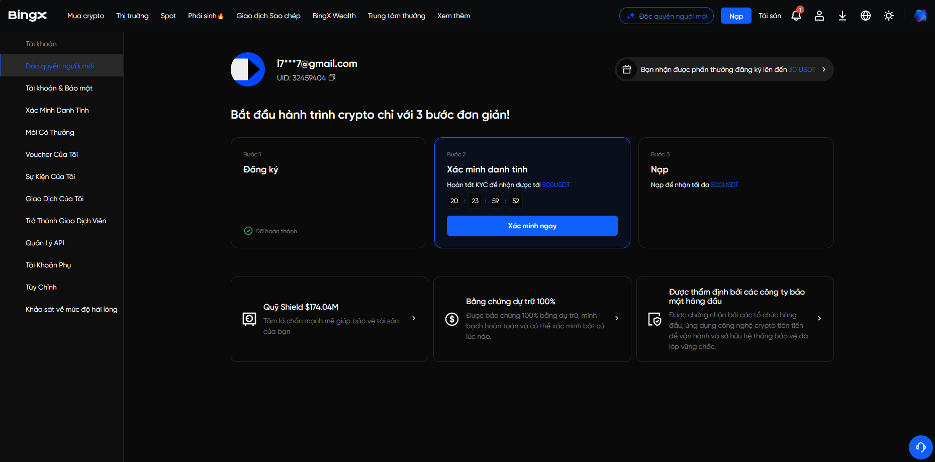The width and height of the screenshot is (935, 462).
Task: Click the green completed check icon
Action: click(248, 231)
